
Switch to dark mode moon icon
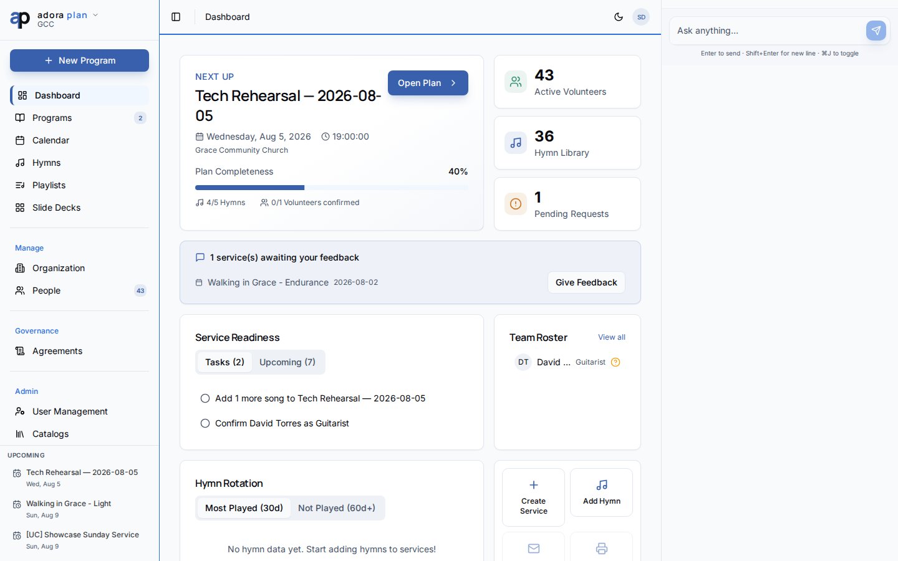click(x=619, y=17)
